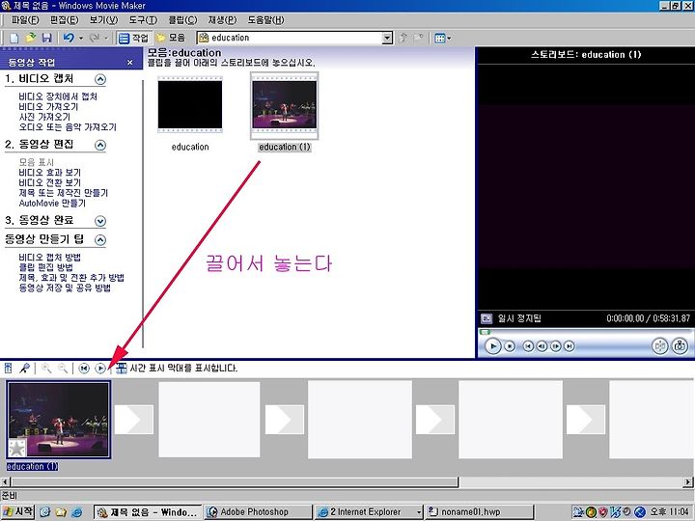The height and width of the screenshot is (521, 695).
Task: Click 비디오 가져오기 link
Action: coord(48,107)
